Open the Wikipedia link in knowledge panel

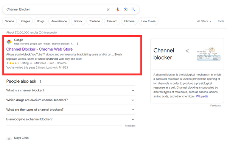202,96
